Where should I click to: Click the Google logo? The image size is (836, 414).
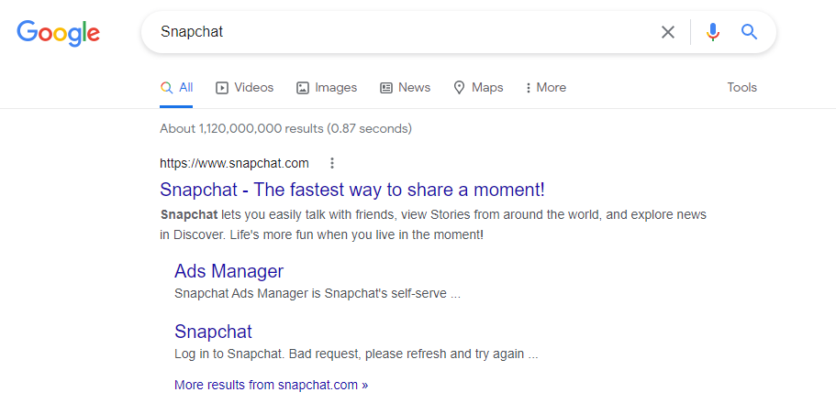coord(58,32)
